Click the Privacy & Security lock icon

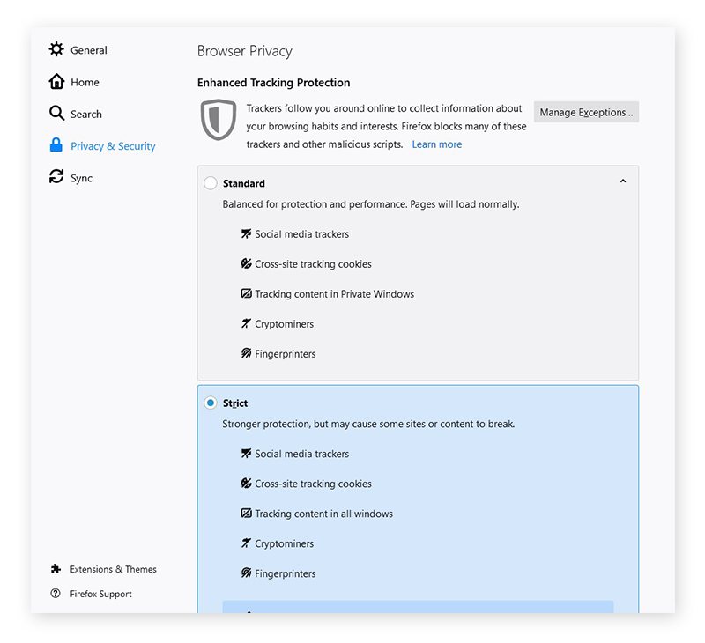56,145
